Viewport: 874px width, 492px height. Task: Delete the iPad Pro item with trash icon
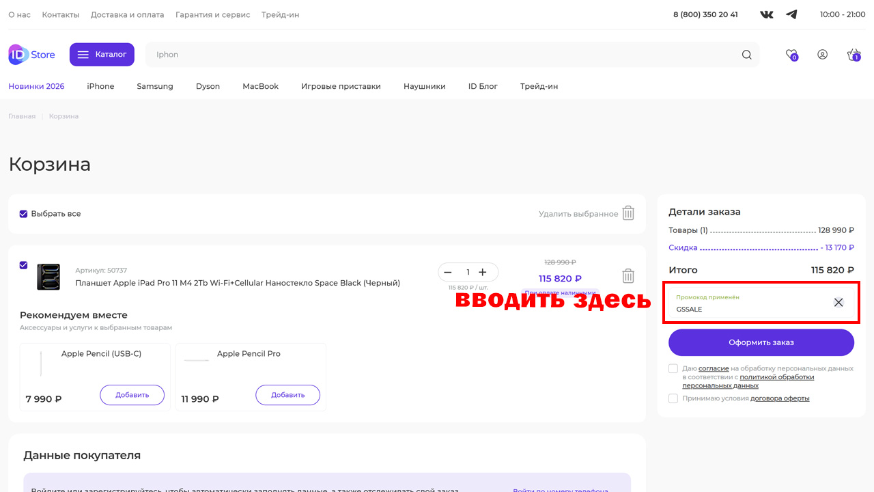tap(628, 276)
